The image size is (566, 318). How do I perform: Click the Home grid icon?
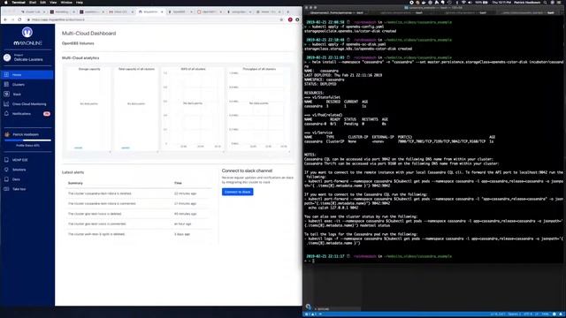(x=6, y=74)
